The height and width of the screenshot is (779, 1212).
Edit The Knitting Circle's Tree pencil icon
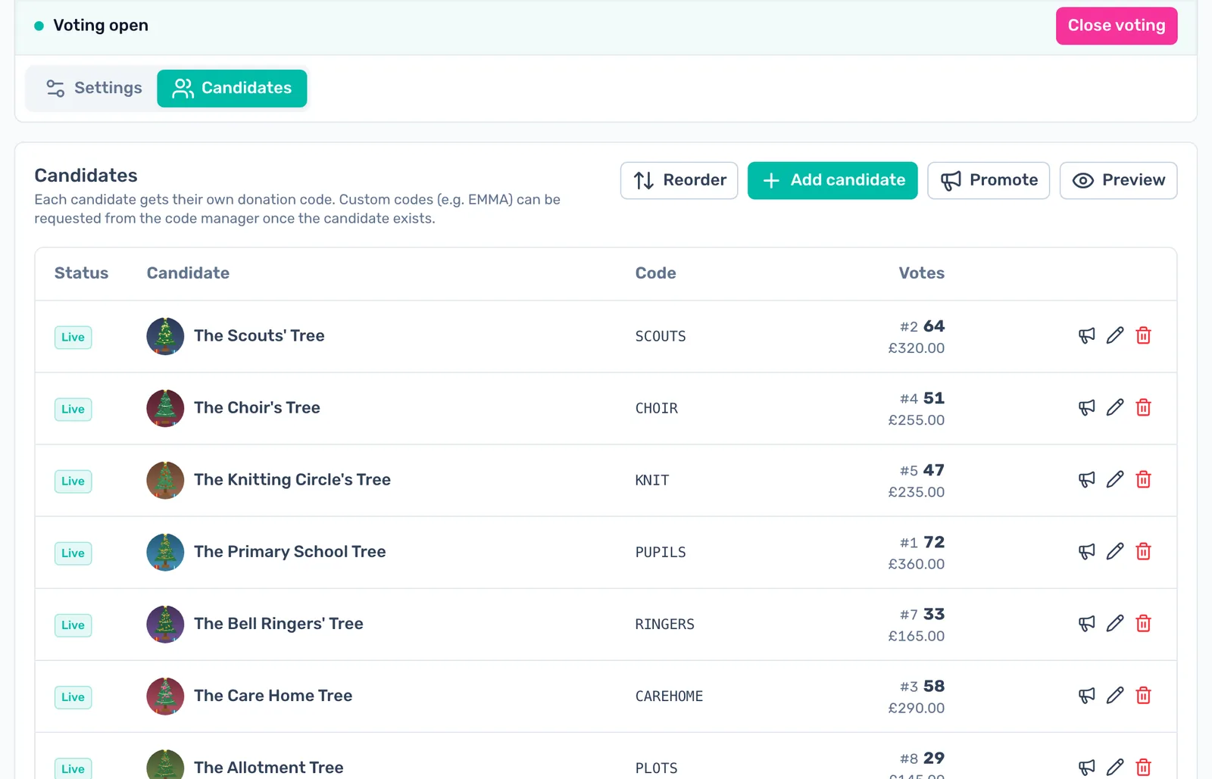click(1115, 479)
